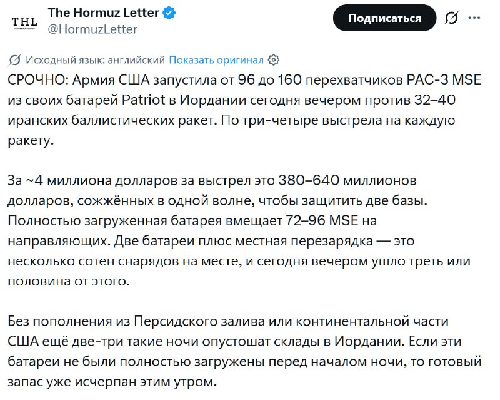The height and width of the screenshot is (400, 500).
Task: Open Grok icon beside the Подписаться button
Action: tap(452, 18)
